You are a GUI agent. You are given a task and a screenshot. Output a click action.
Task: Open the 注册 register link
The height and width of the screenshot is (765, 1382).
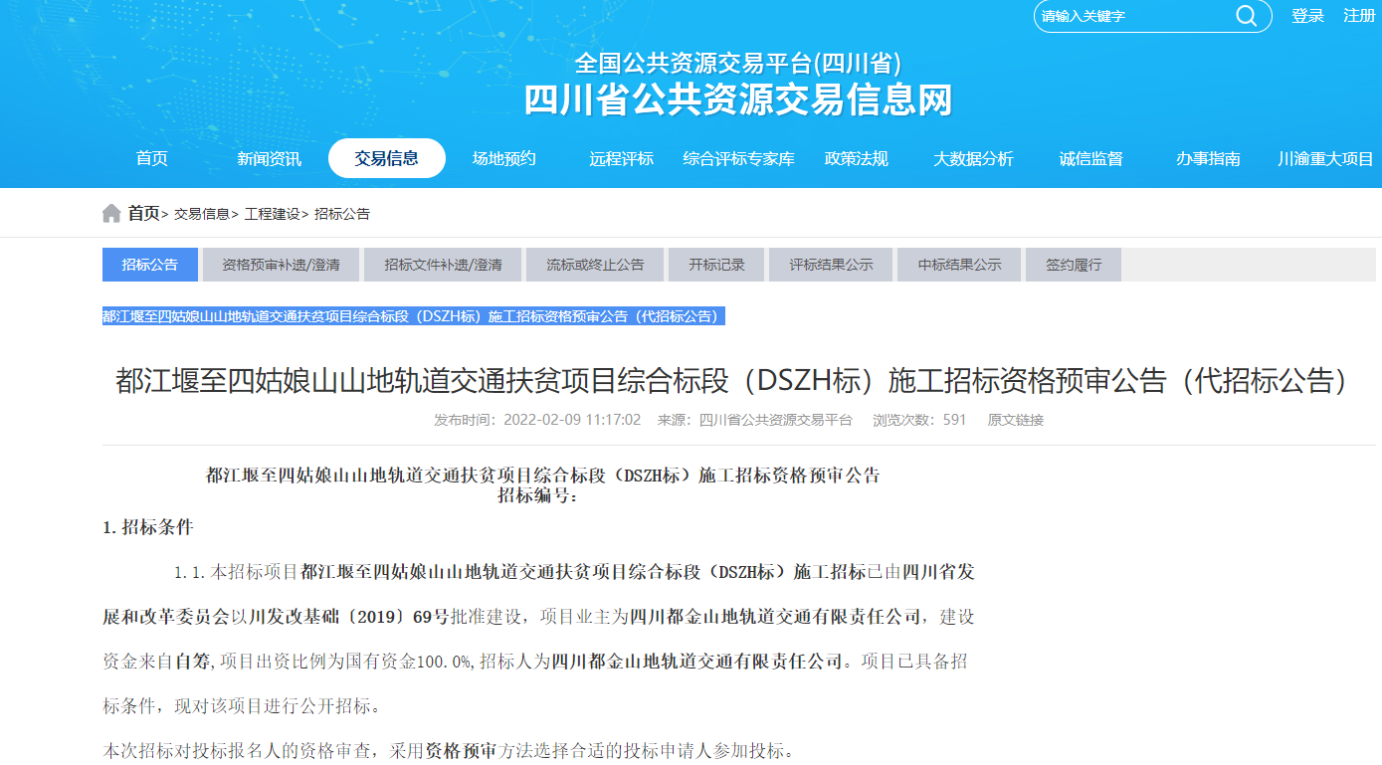click(x=1359, y=16)
